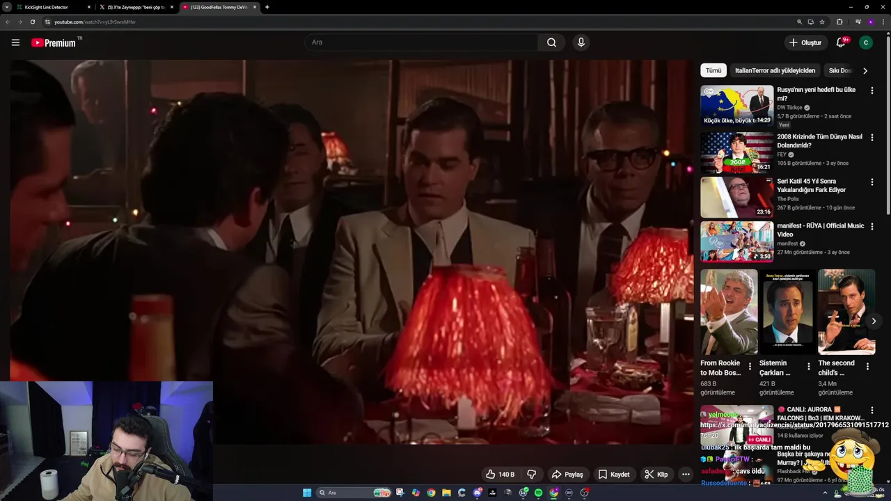The width and height of the screenshot is (891, 501).
Task: Bookmark this page with star icon
Action: (x=822, y=22)
